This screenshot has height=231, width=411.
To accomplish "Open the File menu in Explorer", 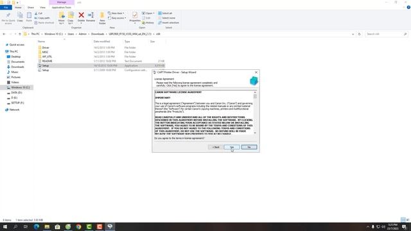I will click(x=6, y=7).
